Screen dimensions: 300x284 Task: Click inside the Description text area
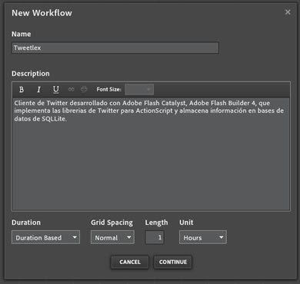click(x=152, y=154)
